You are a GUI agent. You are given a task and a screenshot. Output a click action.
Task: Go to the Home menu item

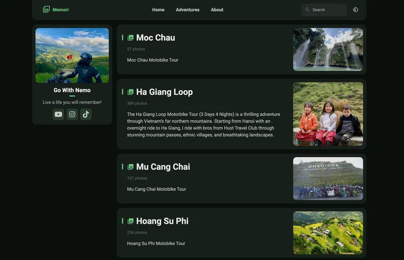click(158, 10)
